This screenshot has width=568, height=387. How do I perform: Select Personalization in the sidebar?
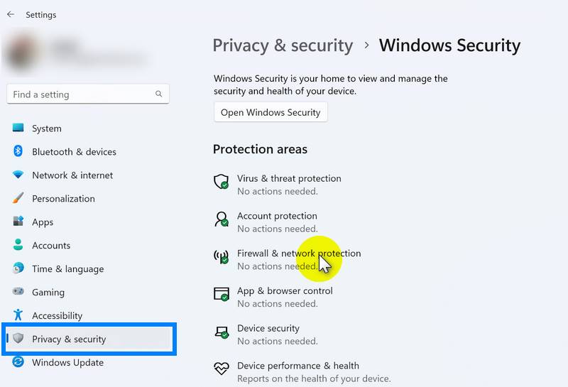(x=63, y=199)
